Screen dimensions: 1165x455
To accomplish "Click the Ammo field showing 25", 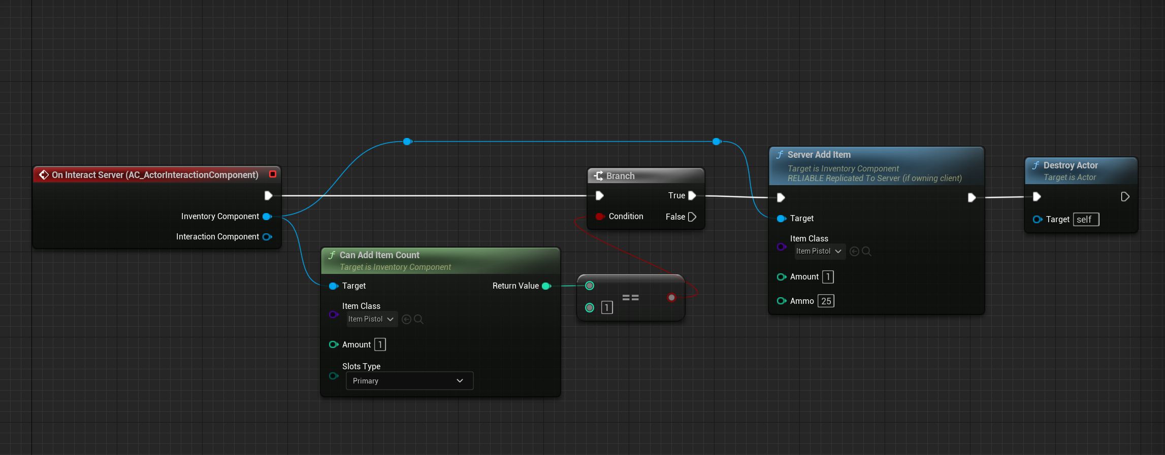I will tap(826, 301).
